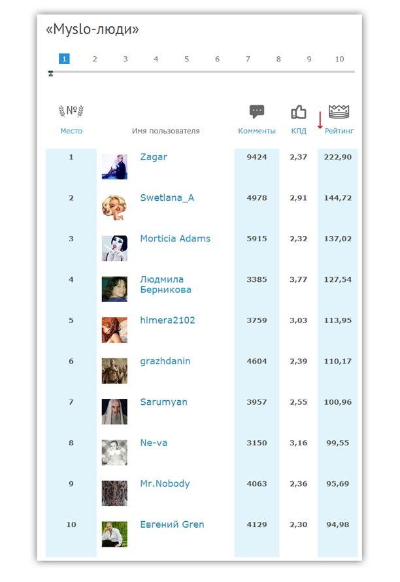Click the laurel wreath rank icon

tap(71, 111)
